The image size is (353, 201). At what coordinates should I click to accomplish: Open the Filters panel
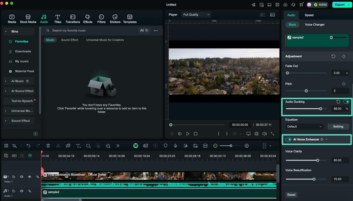pos(101,19)
